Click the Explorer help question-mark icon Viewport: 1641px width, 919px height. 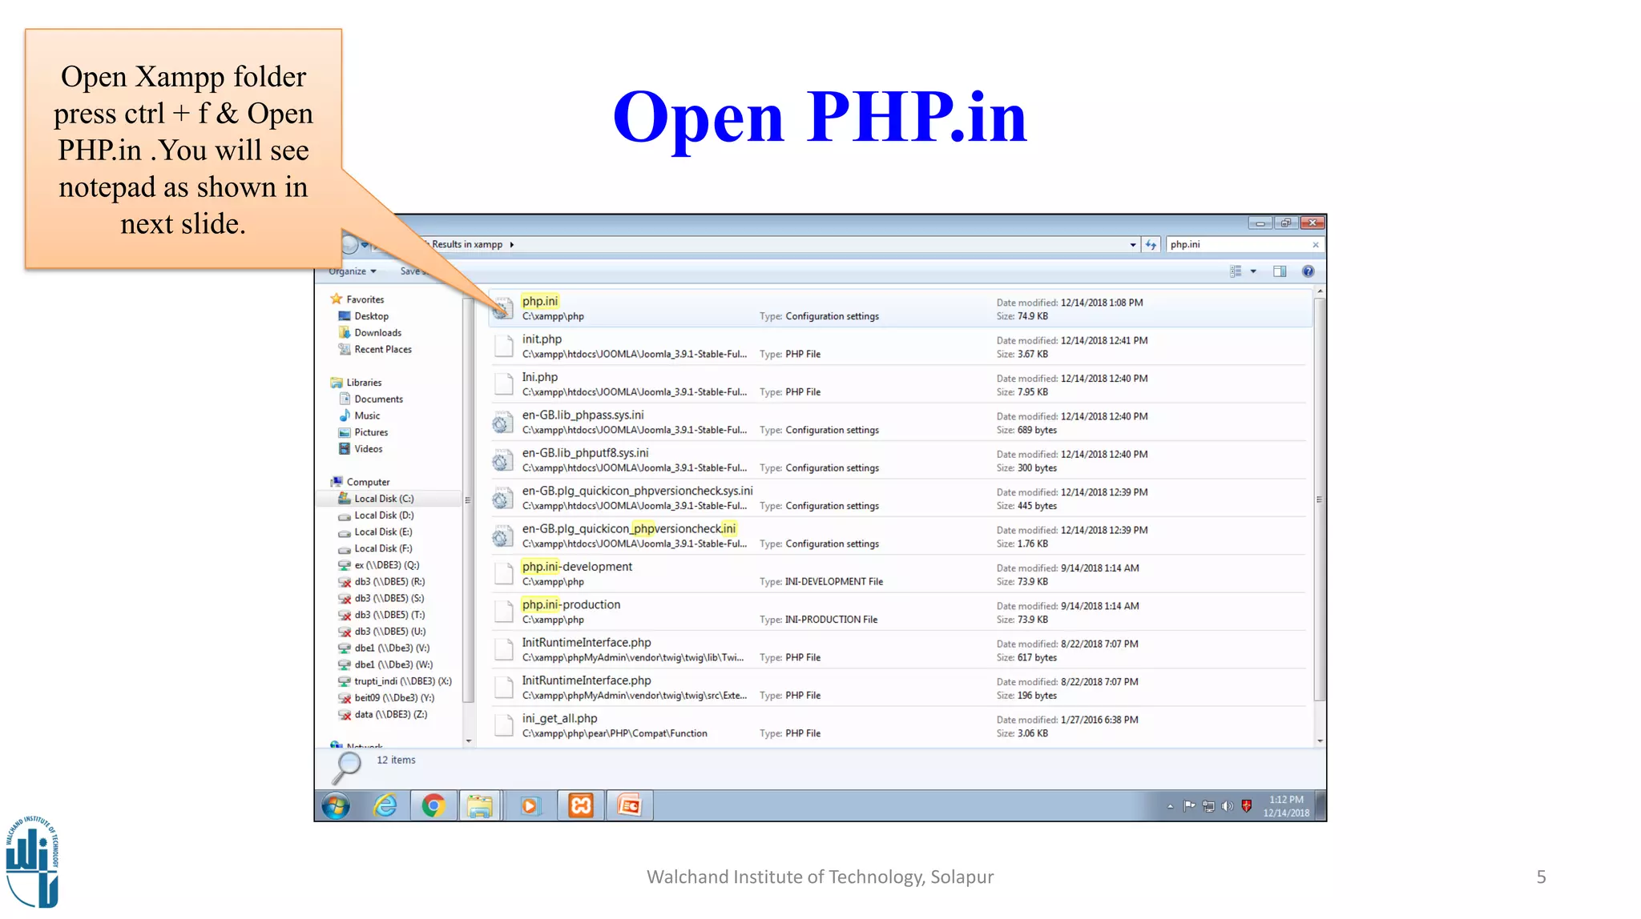pos(1308,271)
